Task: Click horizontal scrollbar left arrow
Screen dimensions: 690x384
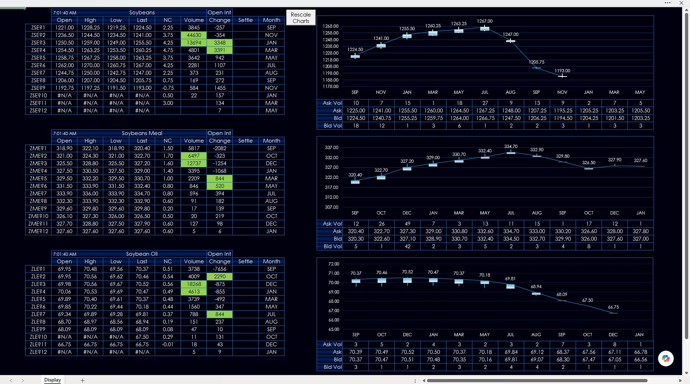Action: (424, 380)
